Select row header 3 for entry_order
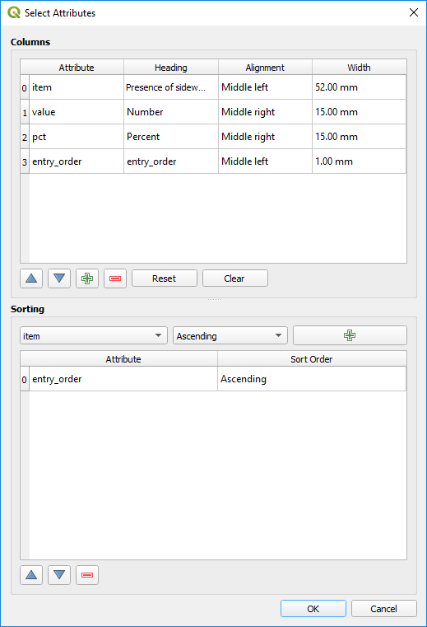 pyautogui.click(x=25, y=161)
